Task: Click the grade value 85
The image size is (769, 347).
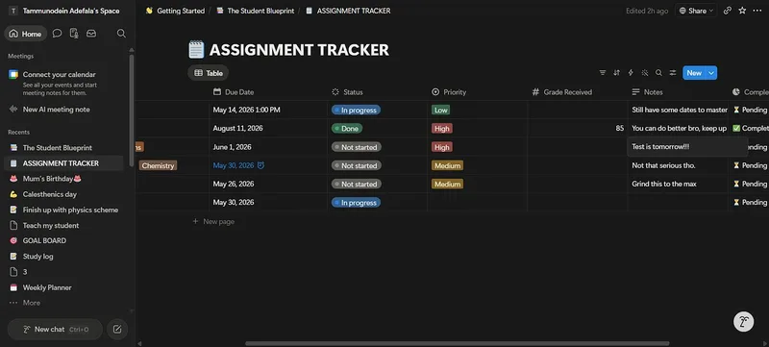Action: [x=620, y=129]
